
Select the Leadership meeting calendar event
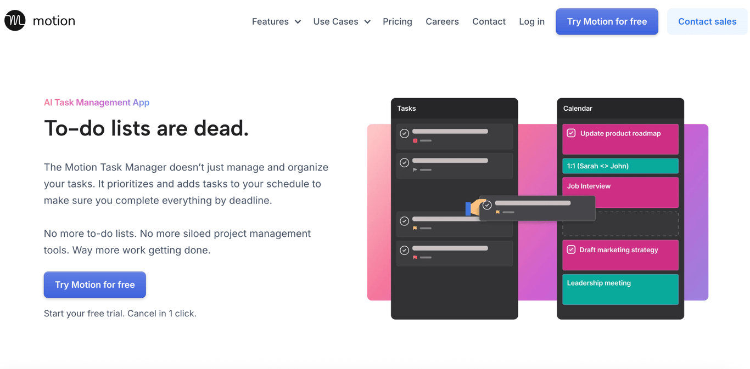point(620,289)
